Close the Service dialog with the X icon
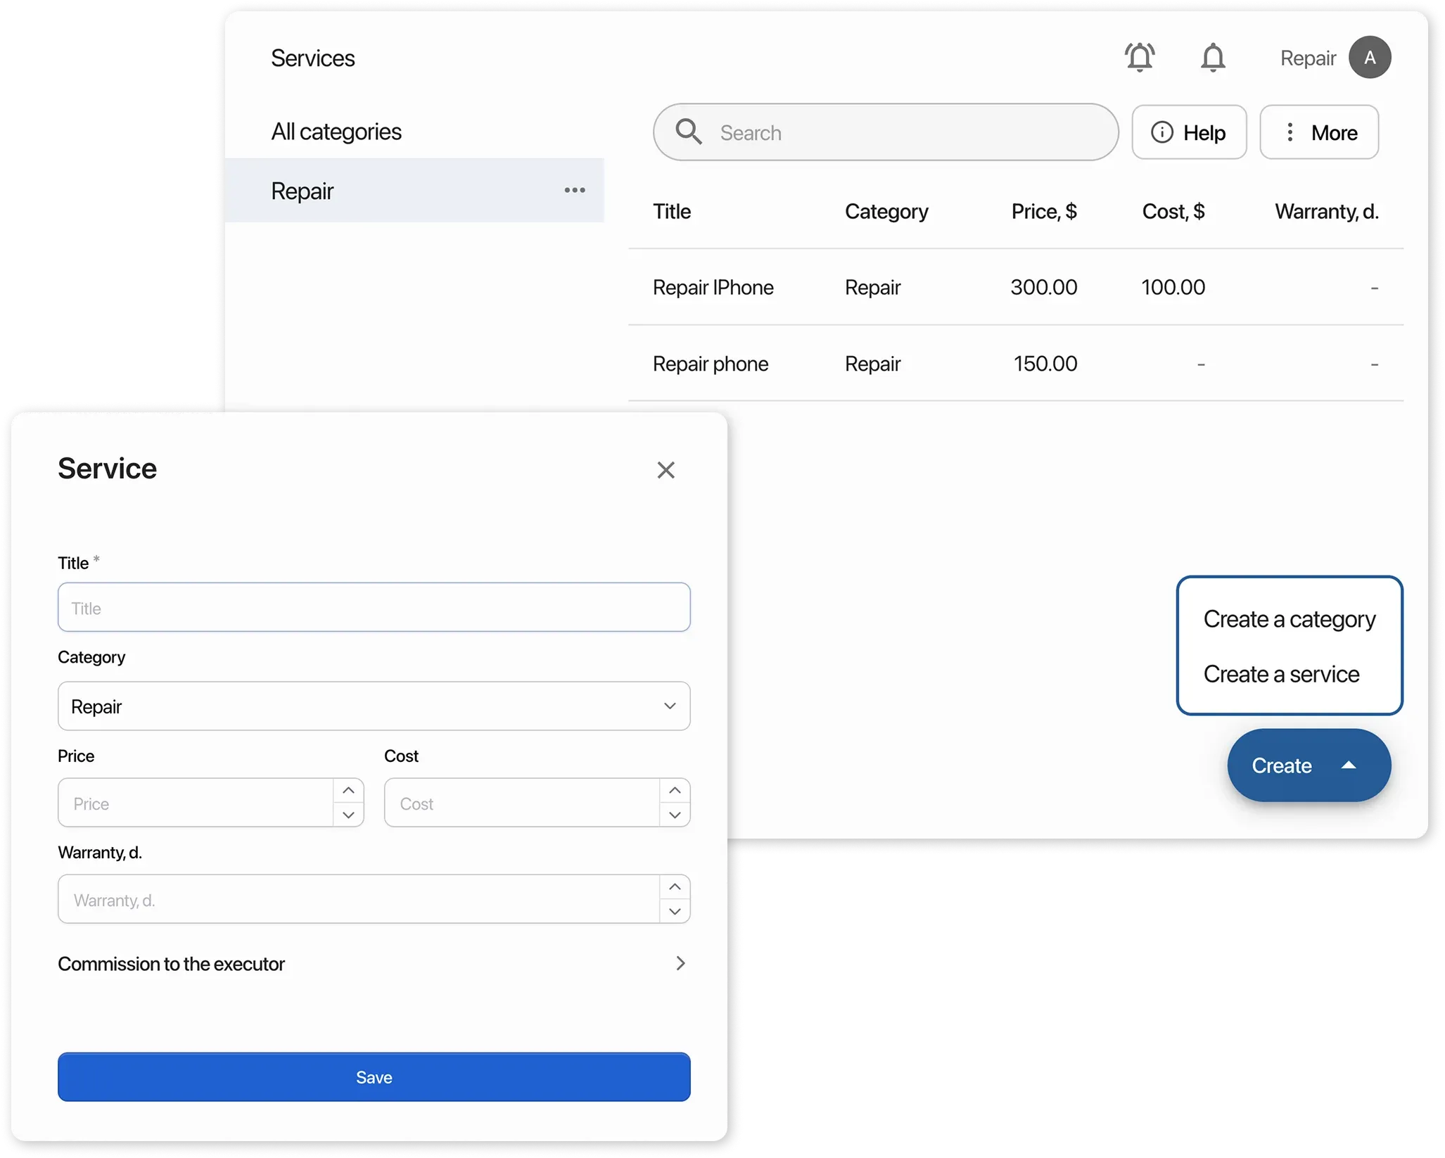The image size is (1445, 1158). (666, 470)
